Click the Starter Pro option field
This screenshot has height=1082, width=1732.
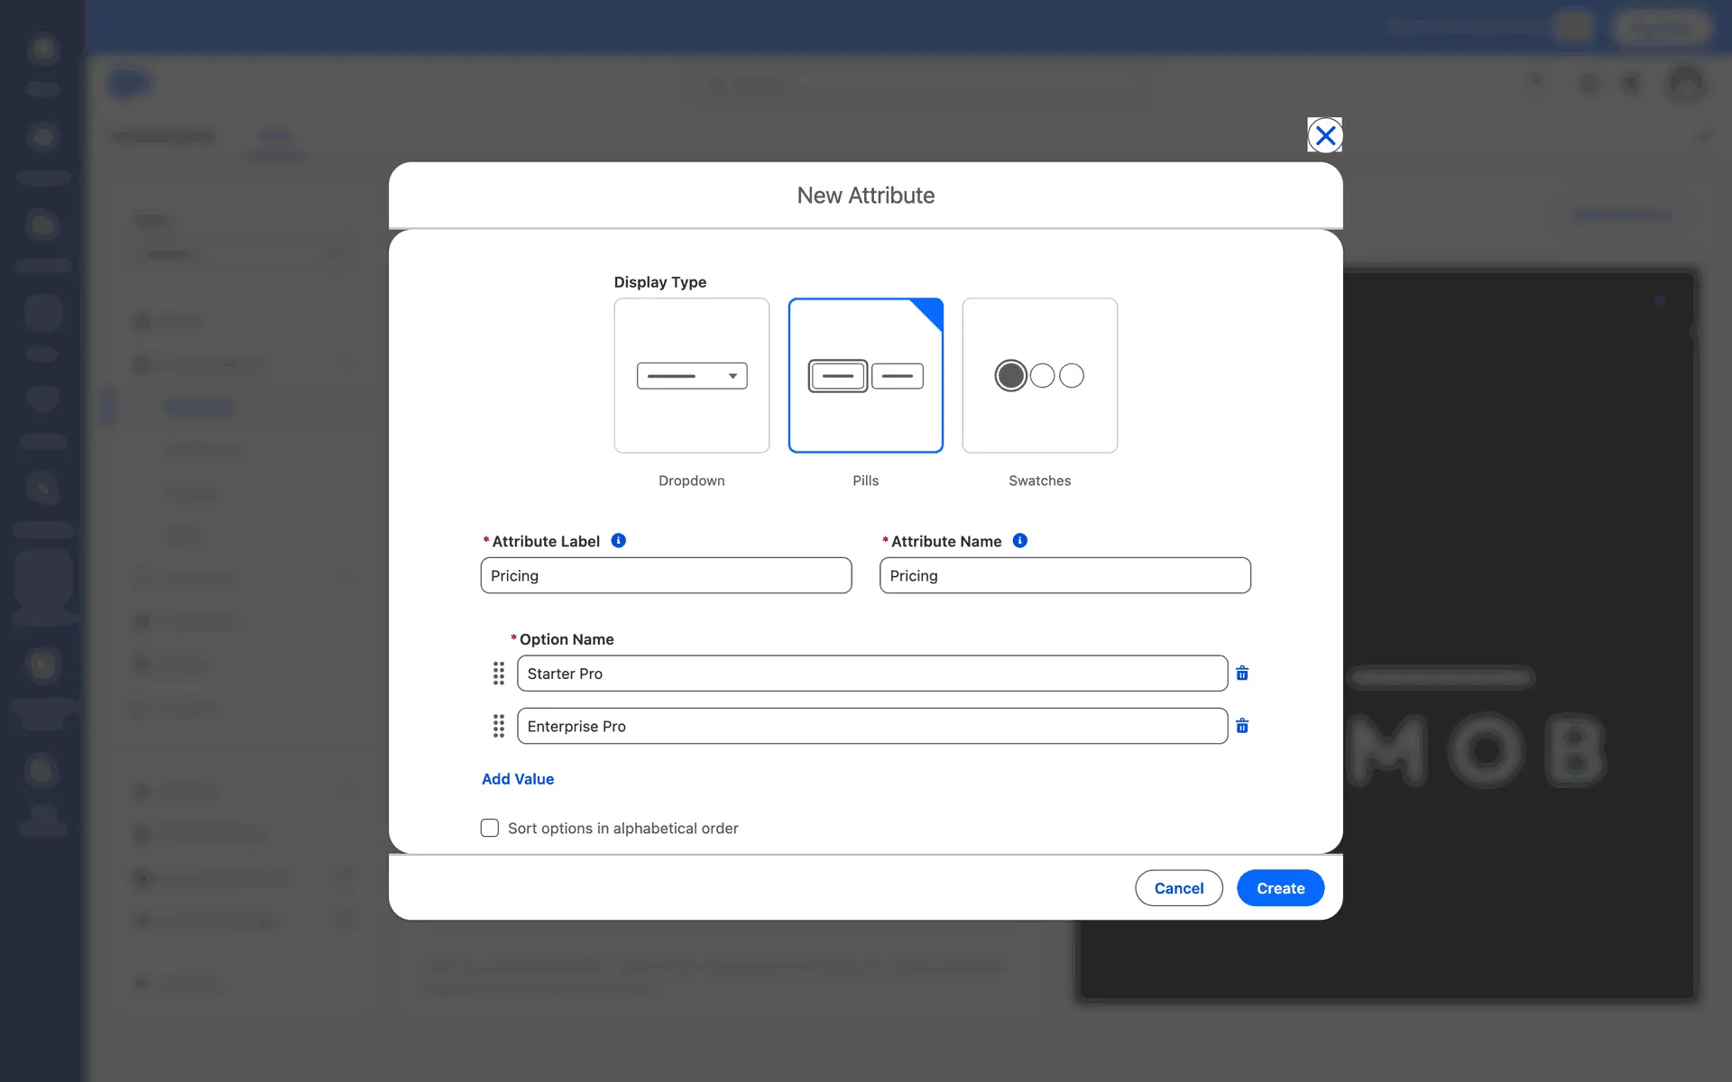point(871,674)
